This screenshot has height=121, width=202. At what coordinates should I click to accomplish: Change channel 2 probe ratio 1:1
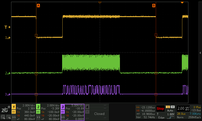(38, 117)
